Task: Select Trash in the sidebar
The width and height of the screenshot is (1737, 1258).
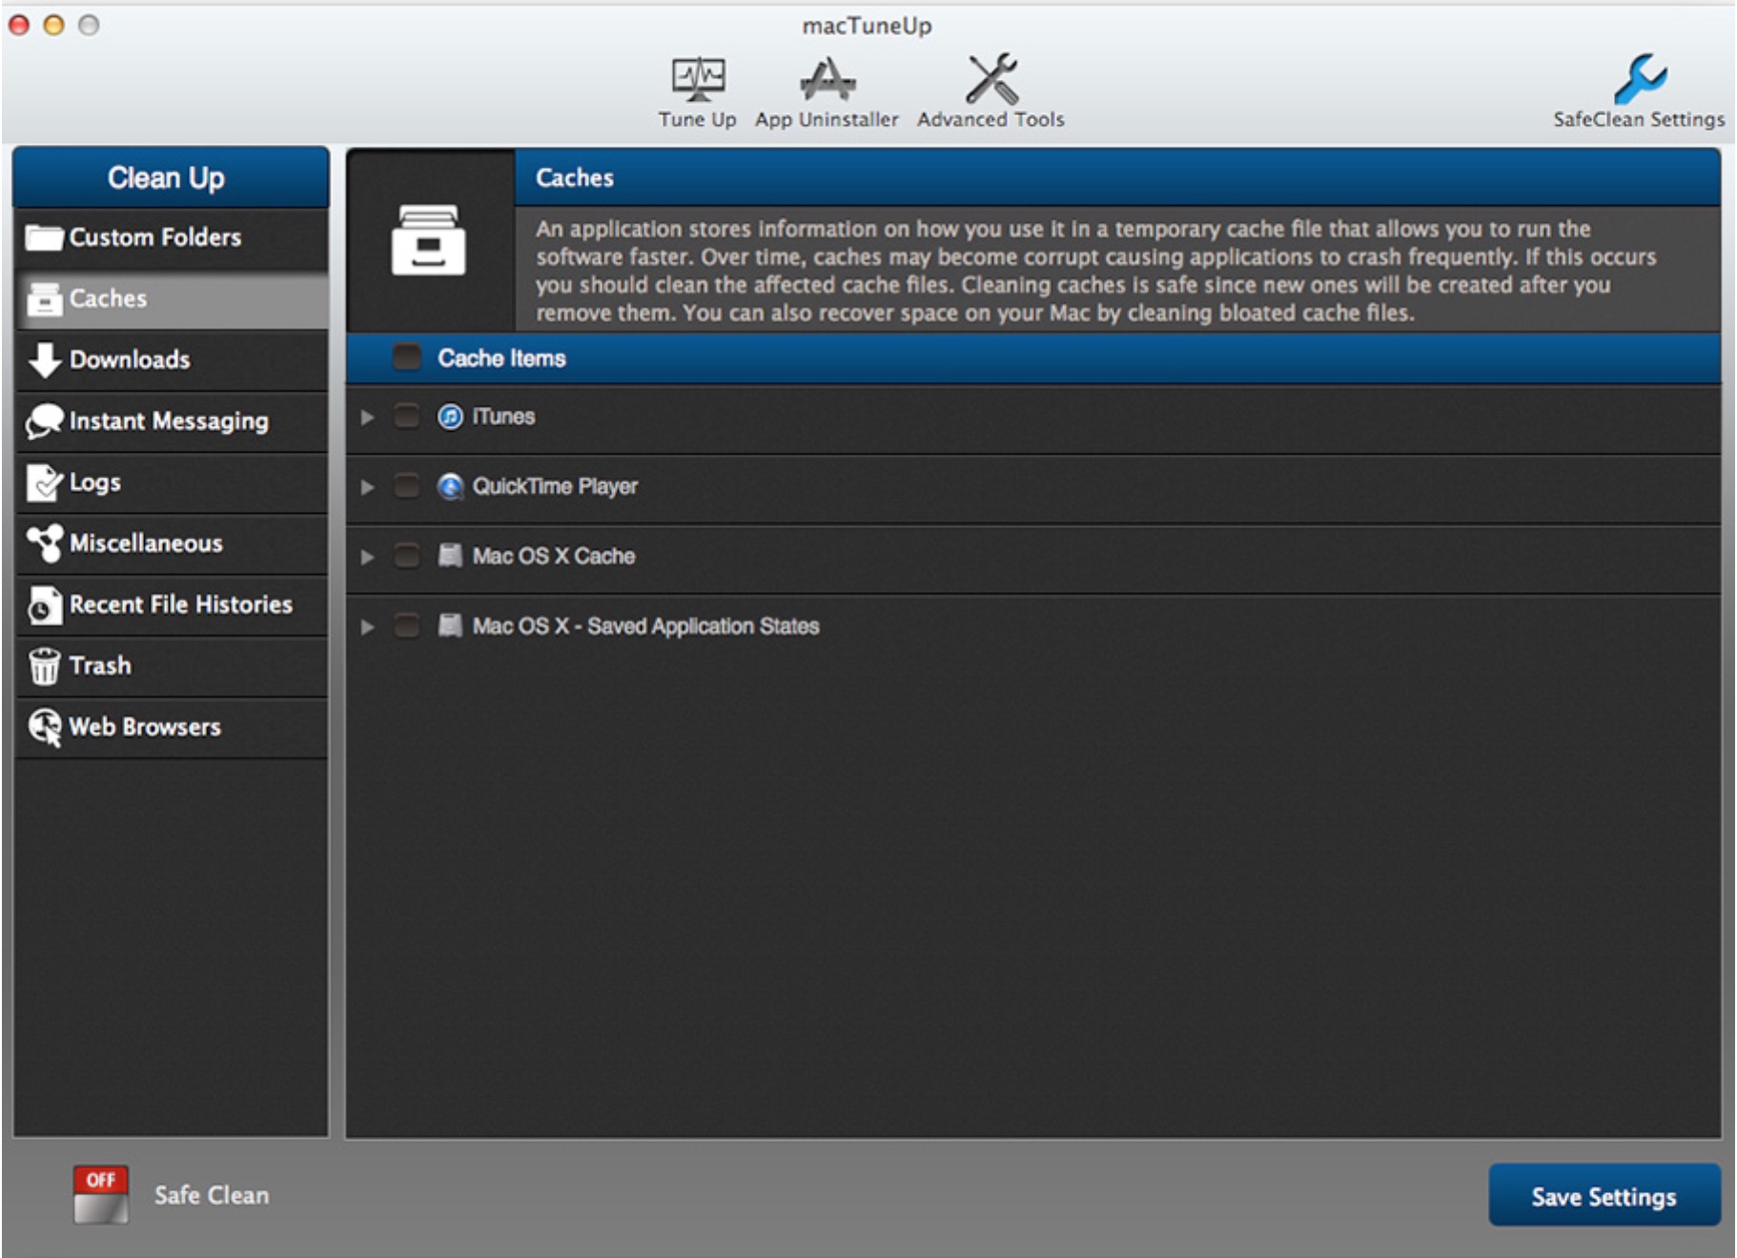Action: (172, 666)
